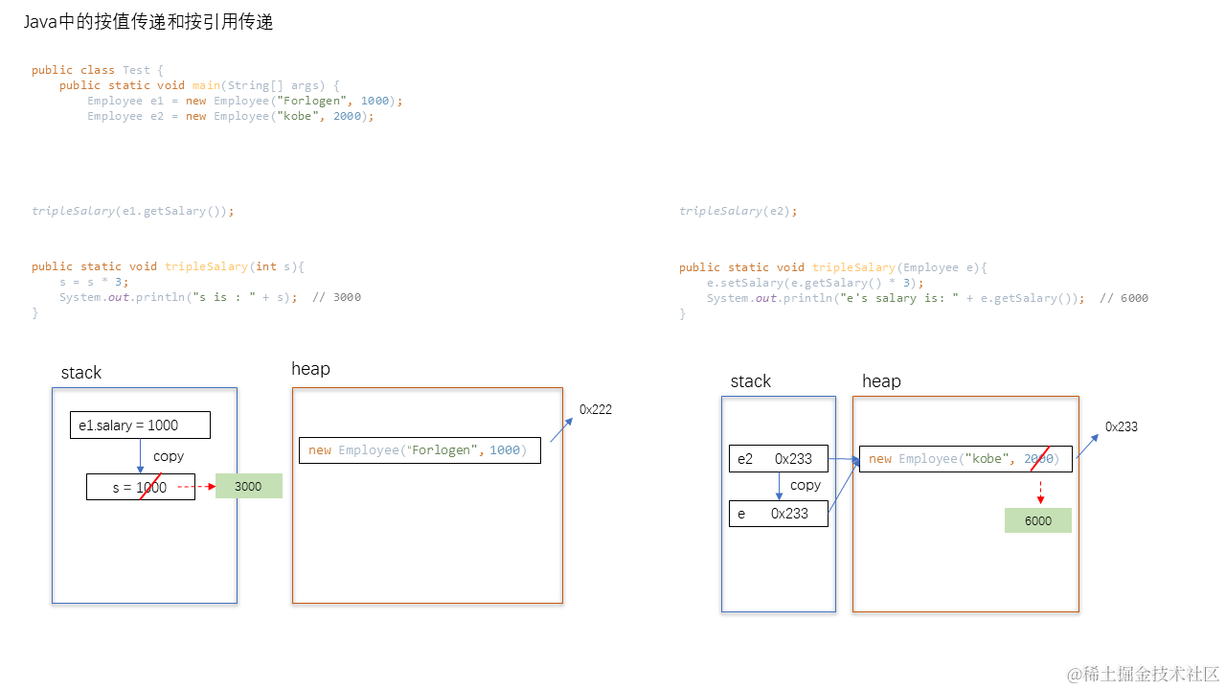This screenshot has height=690, width=1226.
Task: Click the page title about Java pass-by-value
Action: pyautogui.click(x=148, y=22)
